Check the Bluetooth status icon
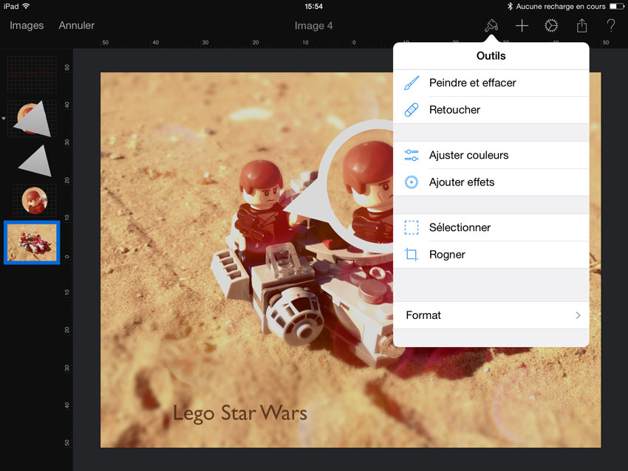 pyautogui.click(x=510, y=7)
